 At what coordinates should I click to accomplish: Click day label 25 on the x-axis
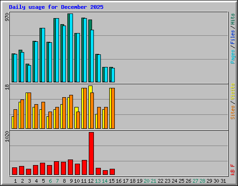click(x=181, y=181)
